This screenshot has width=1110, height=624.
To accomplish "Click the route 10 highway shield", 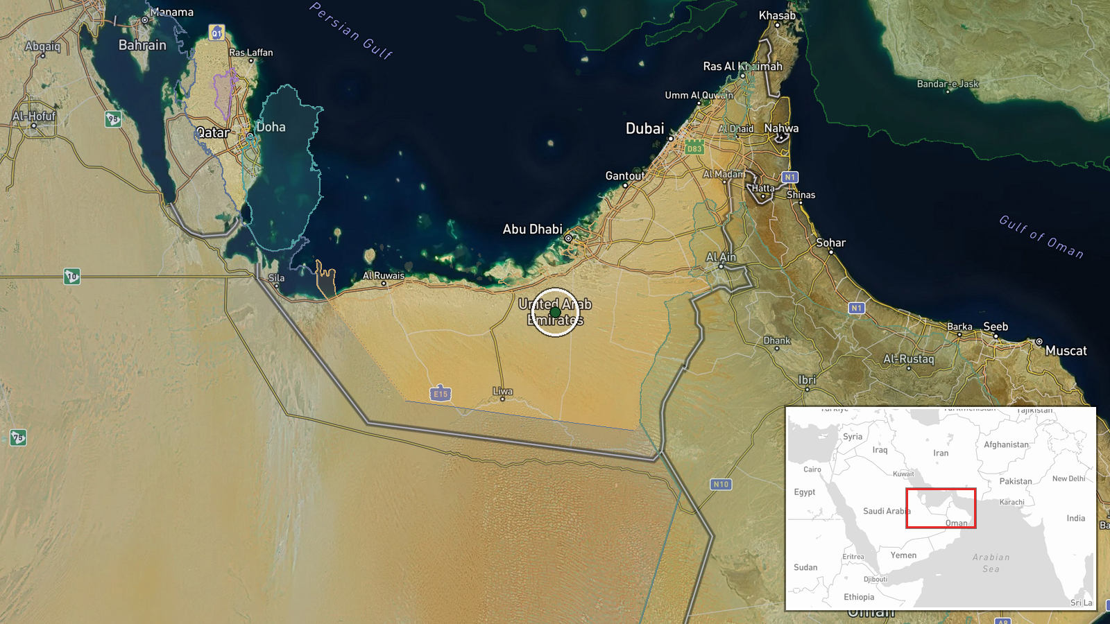I will 72,277.
